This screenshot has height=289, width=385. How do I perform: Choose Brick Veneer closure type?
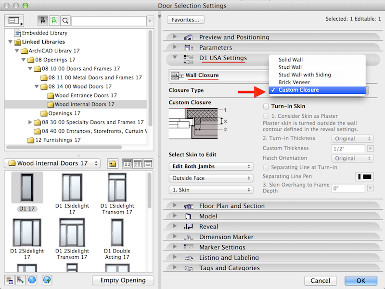(x=317, y=82)
